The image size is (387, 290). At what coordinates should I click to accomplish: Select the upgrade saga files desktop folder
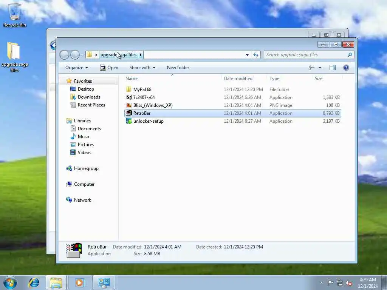pyautogui.click(x=14, y=57)
